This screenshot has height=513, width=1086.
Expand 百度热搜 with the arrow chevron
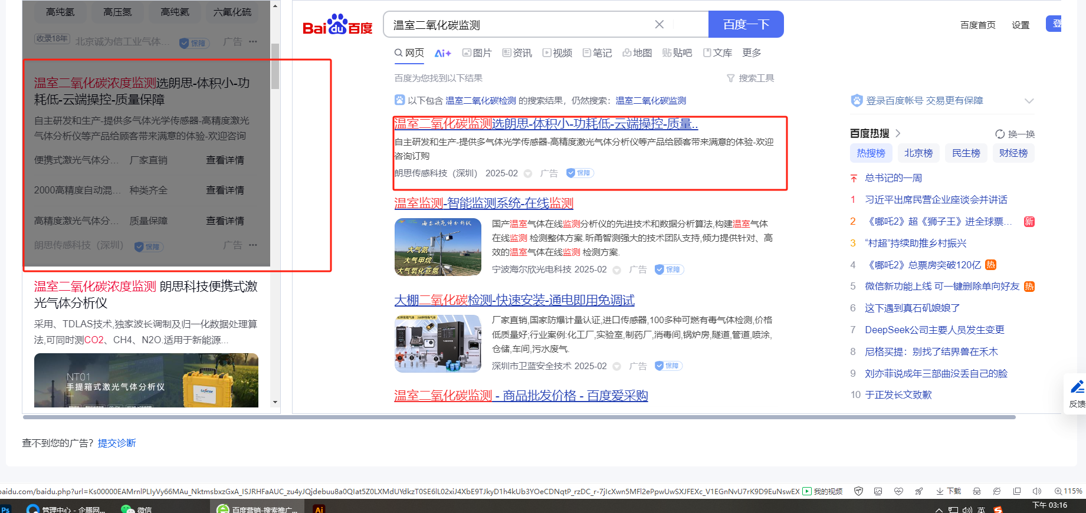click(898, 133)
